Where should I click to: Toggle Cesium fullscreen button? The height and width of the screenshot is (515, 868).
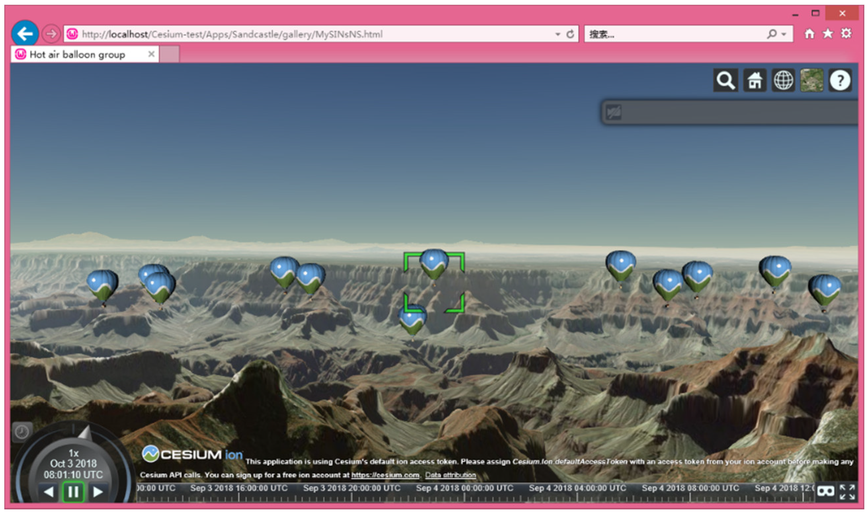847,492
